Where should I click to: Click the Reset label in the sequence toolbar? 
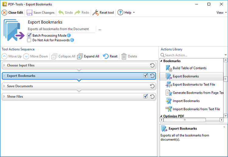114,56
